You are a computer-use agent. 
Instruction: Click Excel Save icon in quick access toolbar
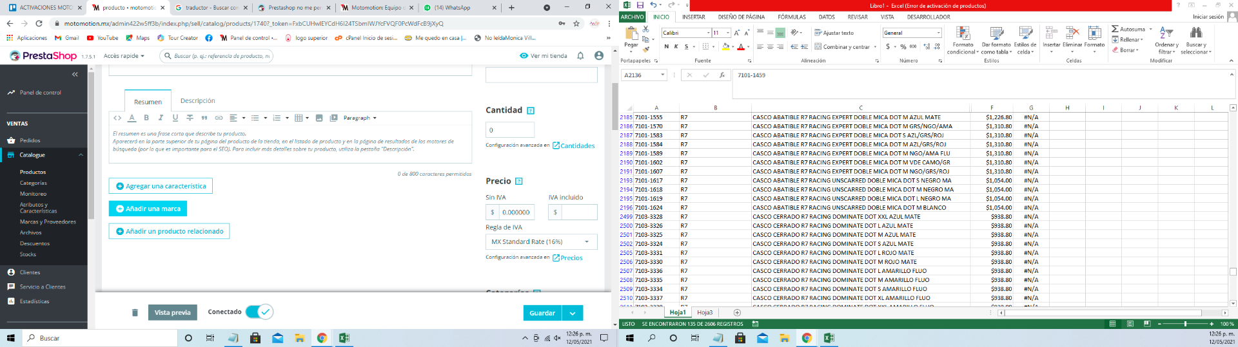pos(640,5)
